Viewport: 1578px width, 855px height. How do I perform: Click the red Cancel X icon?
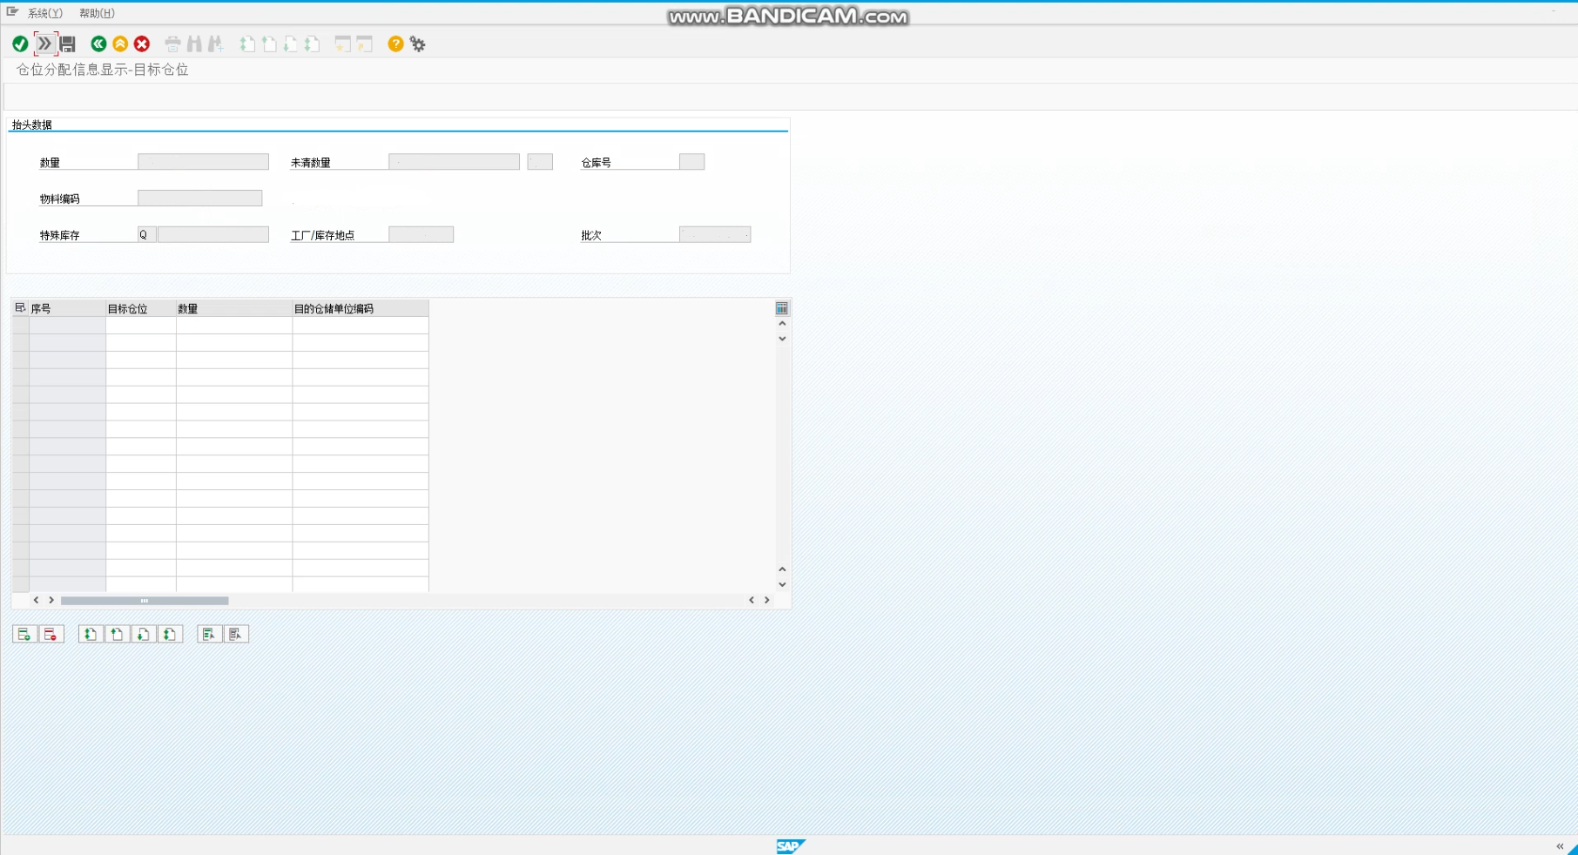pos(142,44)
